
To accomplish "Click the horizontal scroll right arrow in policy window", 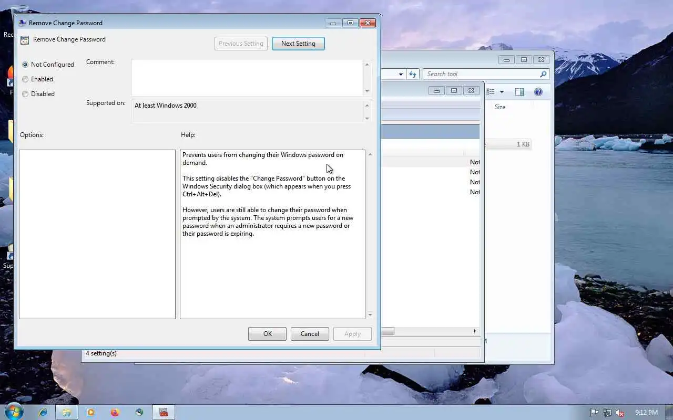I will tap(475, 331).
